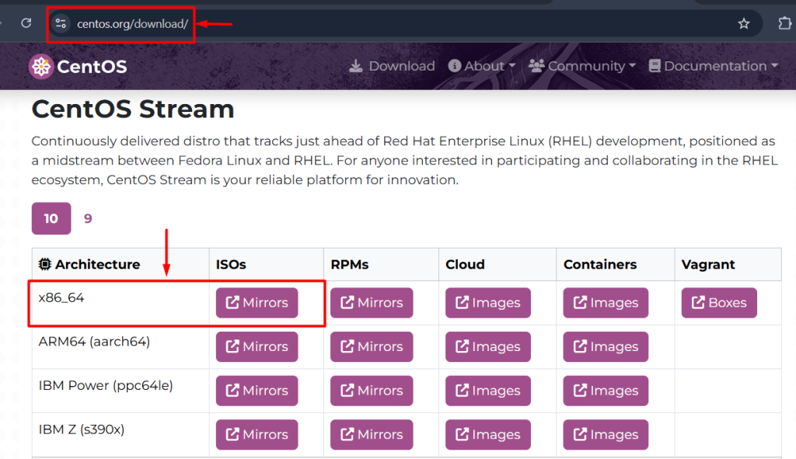Select the CentOS Stream 10 tab

click(51, 218)
